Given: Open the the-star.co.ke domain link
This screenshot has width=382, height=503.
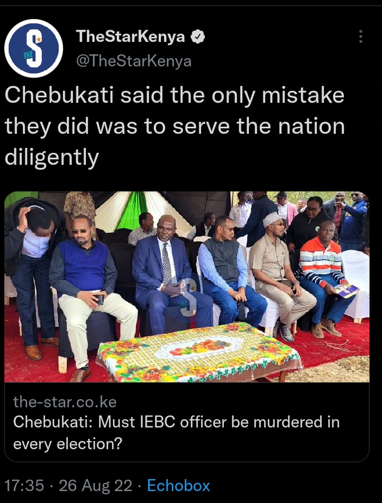Looking at the screenshot, I should (x=65, y=402).
